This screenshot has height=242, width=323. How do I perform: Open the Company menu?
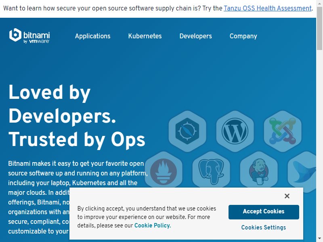tap(243, 36)
